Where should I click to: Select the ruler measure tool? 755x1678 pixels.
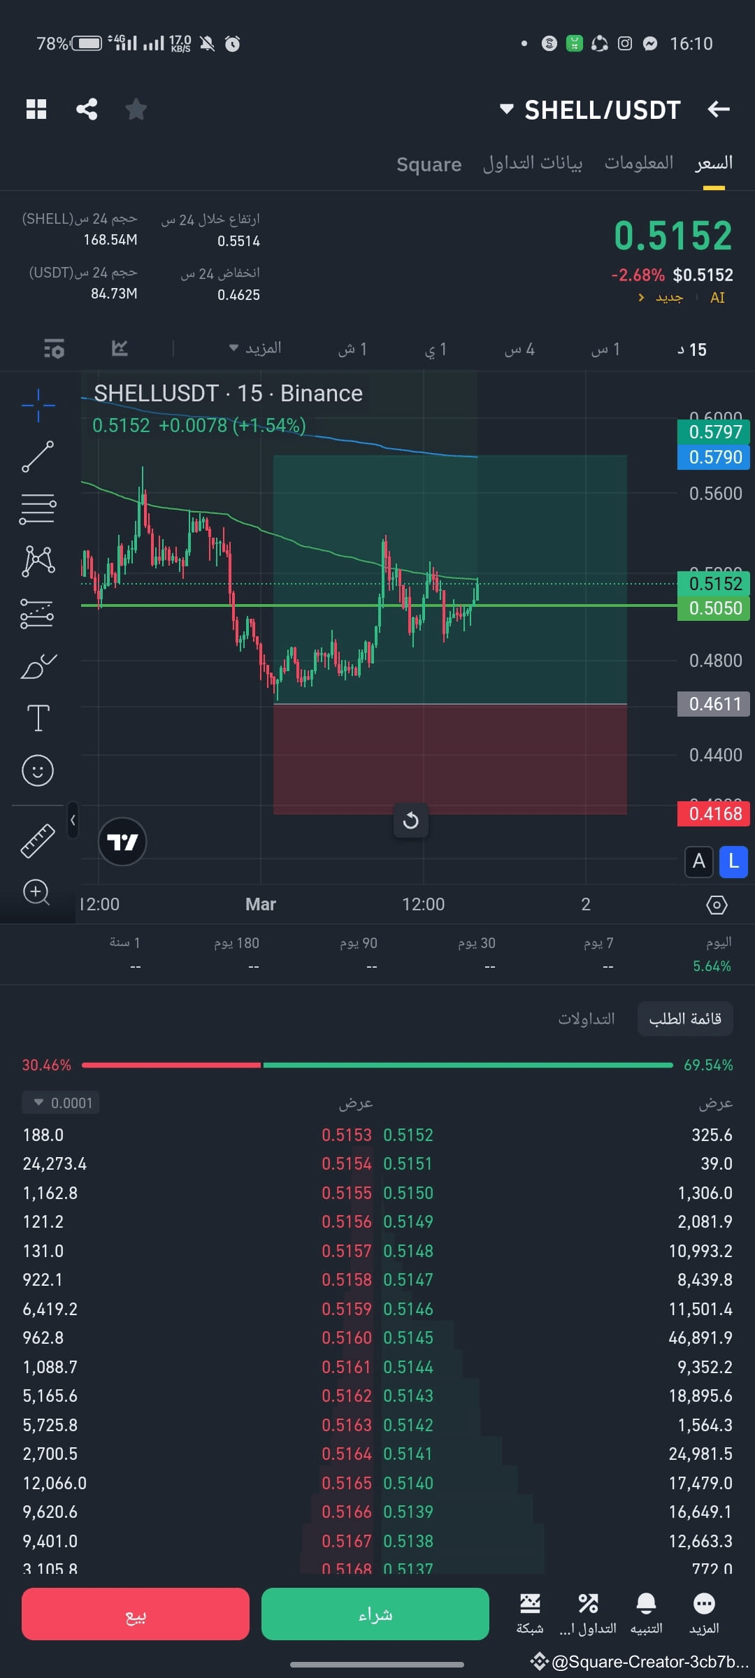38,840
